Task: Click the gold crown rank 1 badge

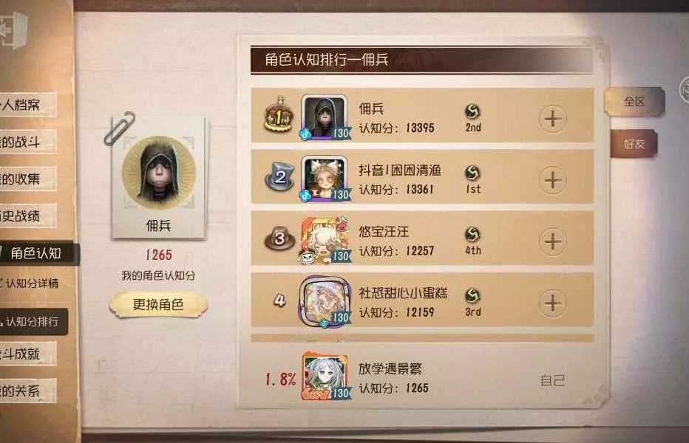Action: (x=279, y=115)
